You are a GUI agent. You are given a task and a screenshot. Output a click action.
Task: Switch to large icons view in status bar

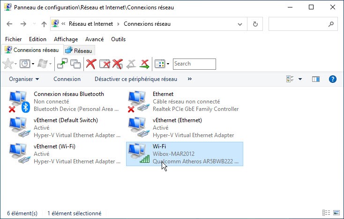[337, 212]
